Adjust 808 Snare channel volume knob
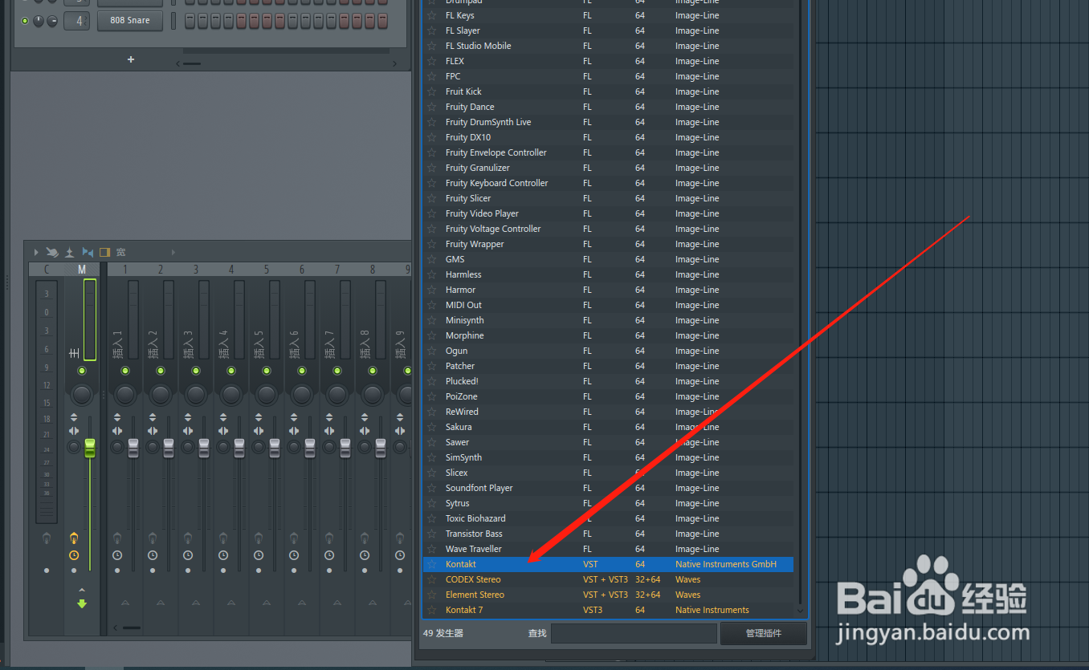The height and width of the screenshot is (670, 1089). pos(52,21)
